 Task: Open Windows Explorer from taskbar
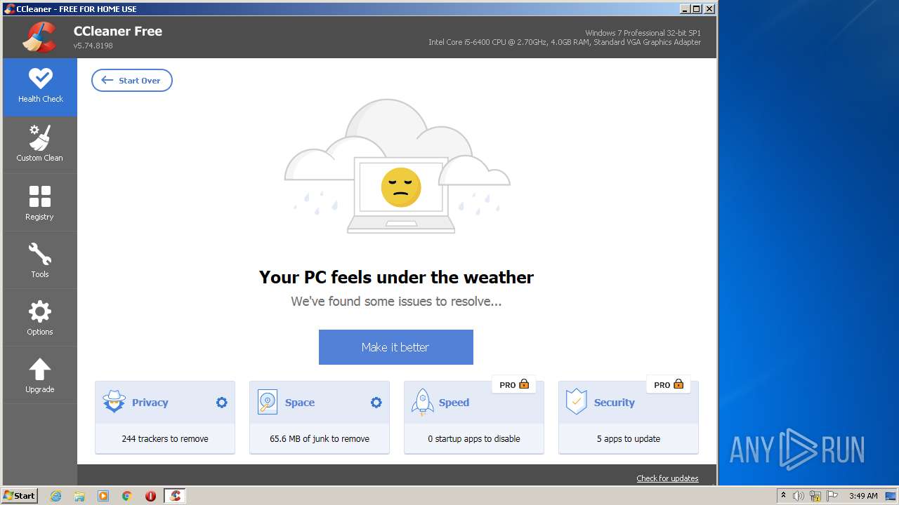[79, 496]
